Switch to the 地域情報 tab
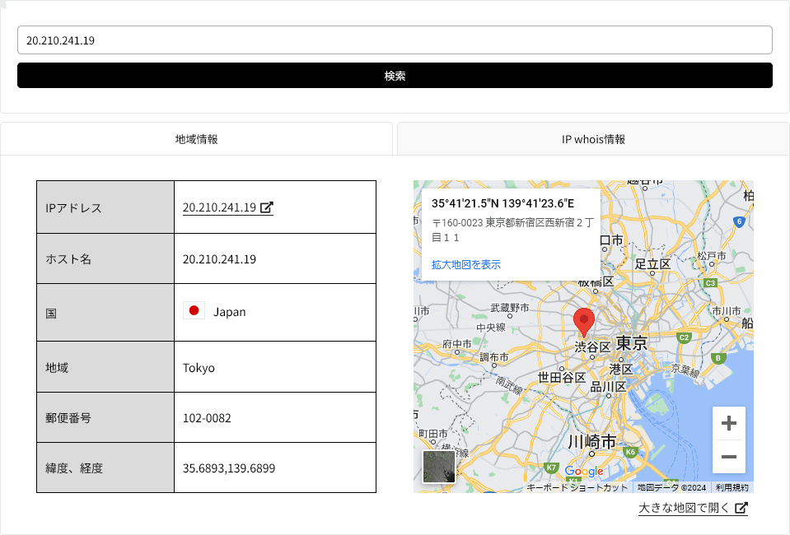The height and width of the screenshot is (535, 790). (x=197, y=139)
